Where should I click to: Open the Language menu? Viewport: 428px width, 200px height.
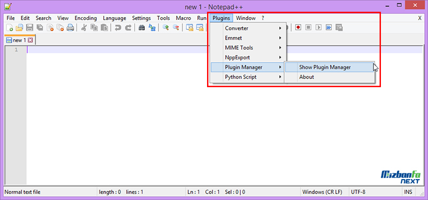[114, 18]
